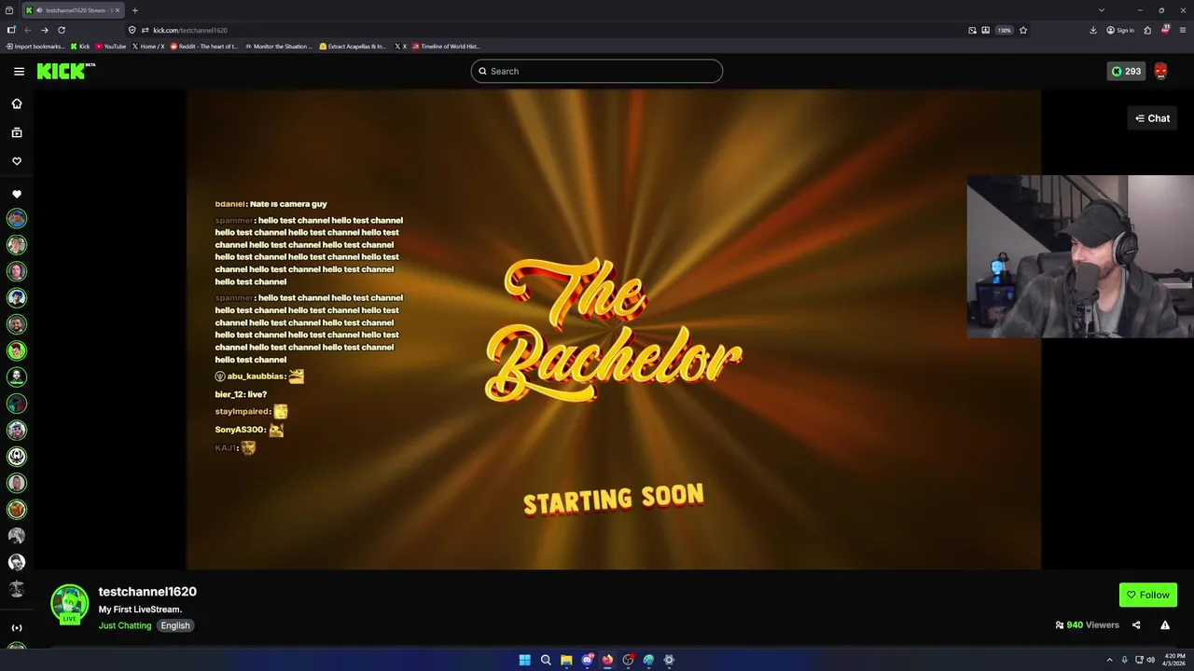The width and height of the screenshot is (1194, 671).
Task: Focus the Kick Search field
Action: [x=597, y=71]
